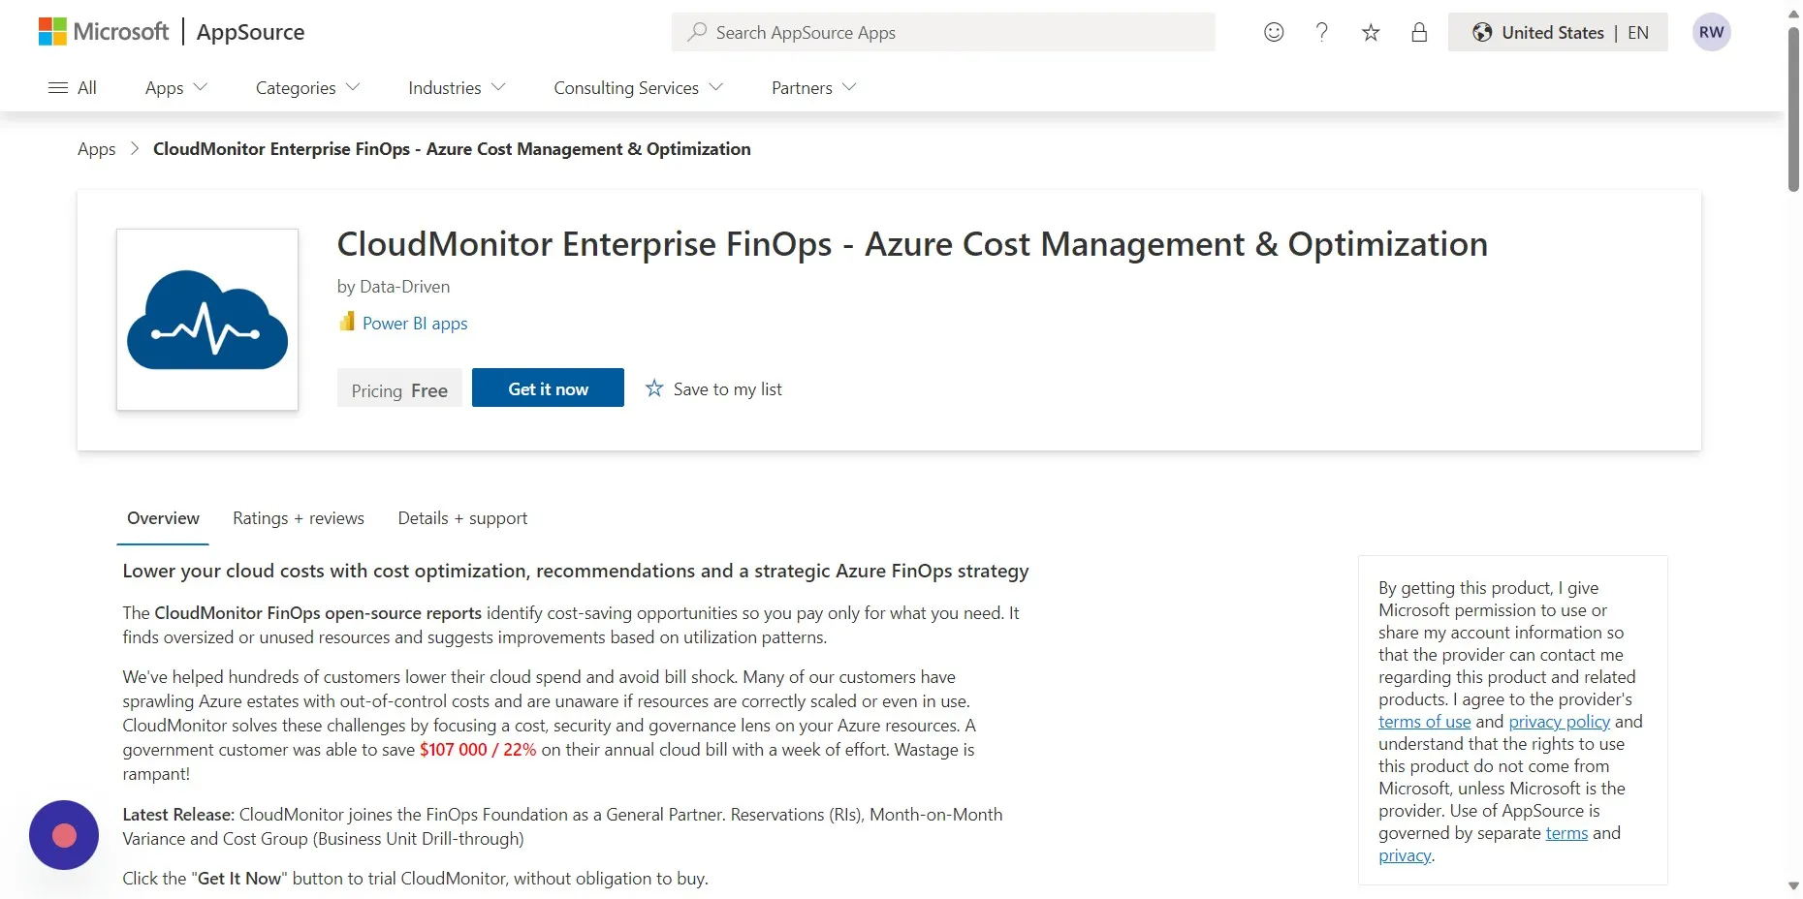Click the smiley feedback icon
This screenshot has height=899, width=1803.
pos(1274,32)
